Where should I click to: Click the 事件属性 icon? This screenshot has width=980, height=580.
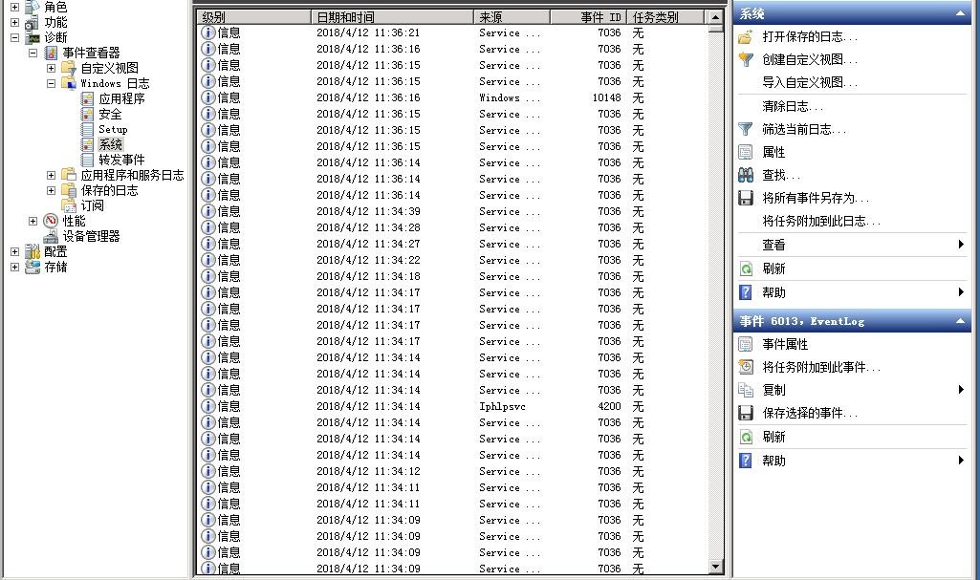pyautogui.click(x=745, y=344)
